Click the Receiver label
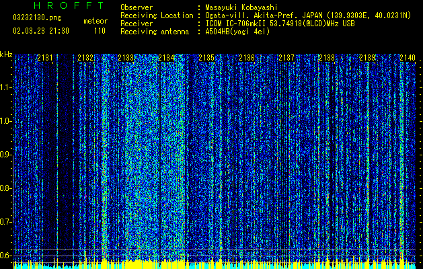The height and width of the screenshot is (269, 423). click(x=137, y=24)
